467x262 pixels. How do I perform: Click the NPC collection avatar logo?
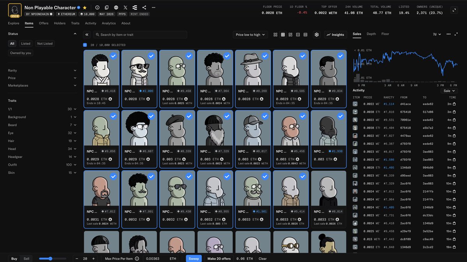point(14,10)
